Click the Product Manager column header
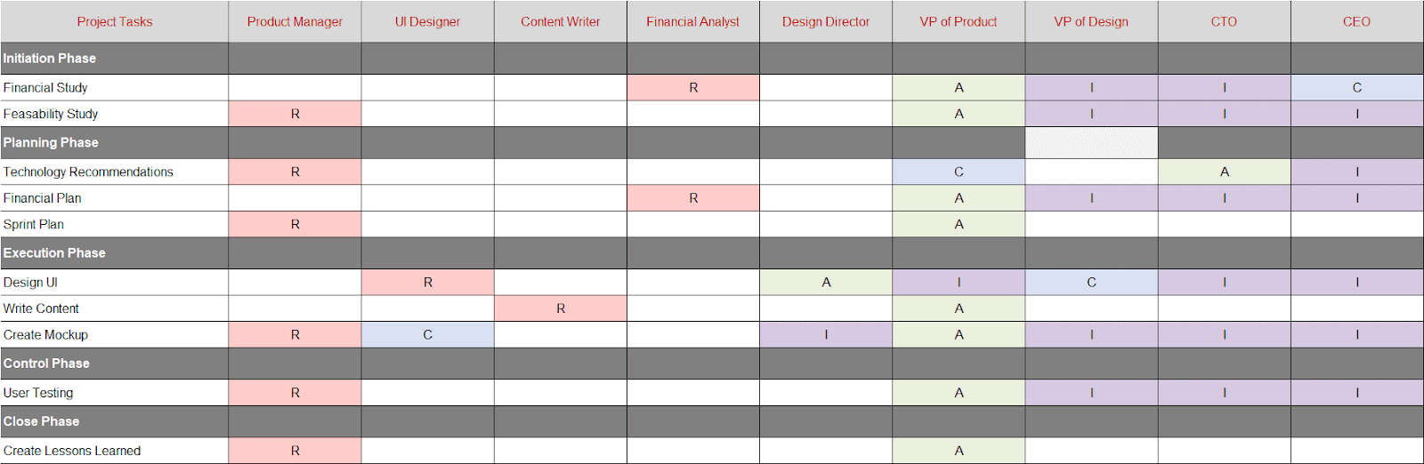This screenshot has height=464, width=1424. tap(295, 21)
